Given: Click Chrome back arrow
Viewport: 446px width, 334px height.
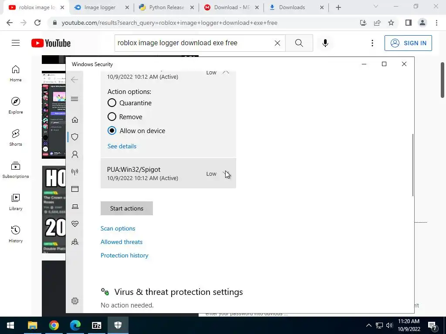Looking at the screenshot, I should pyautogui.click(x=10, y=23).
